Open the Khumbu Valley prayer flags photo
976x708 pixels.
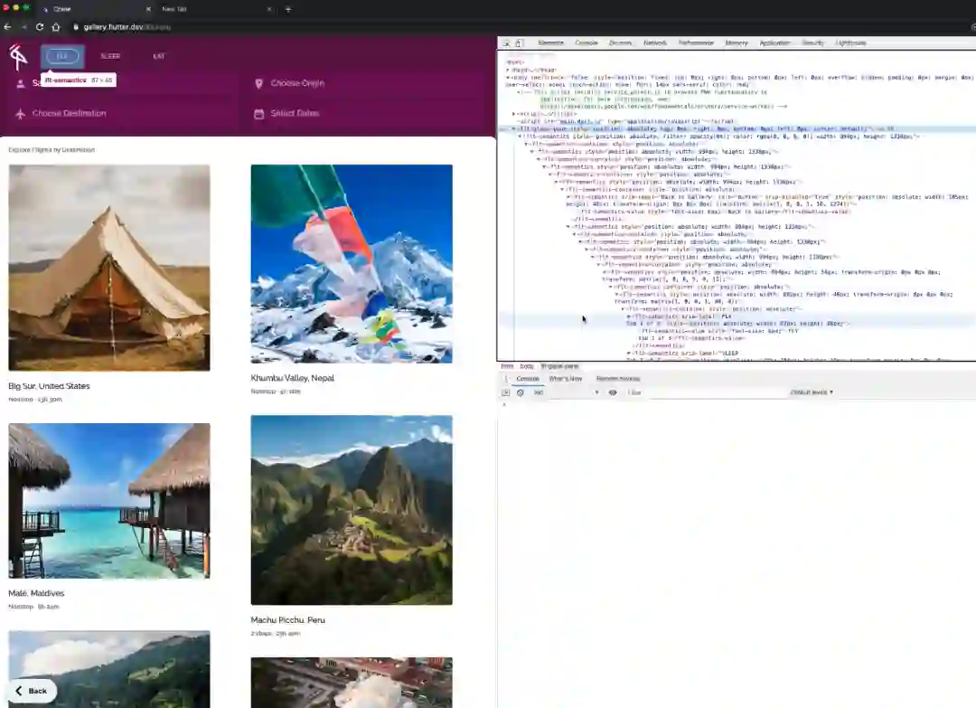tap(352, 264)
